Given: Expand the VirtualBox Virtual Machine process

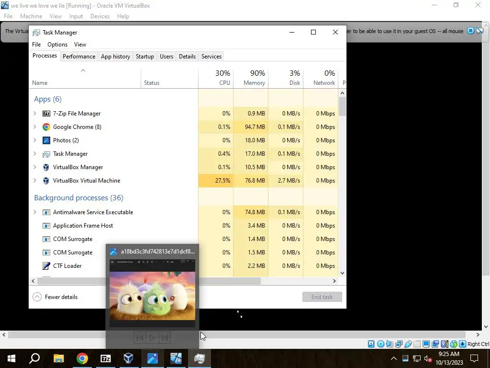Looking at the screenshot, I should (35, 181).
